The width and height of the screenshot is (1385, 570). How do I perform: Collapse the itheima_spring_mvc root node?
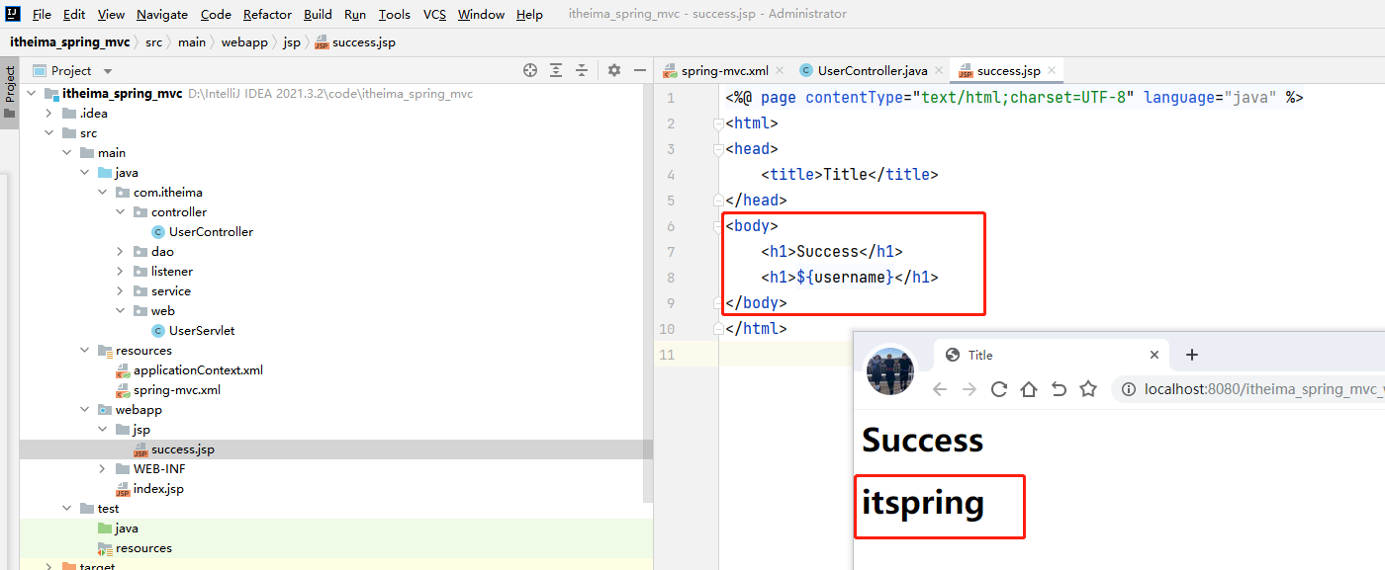pos(32,94)
